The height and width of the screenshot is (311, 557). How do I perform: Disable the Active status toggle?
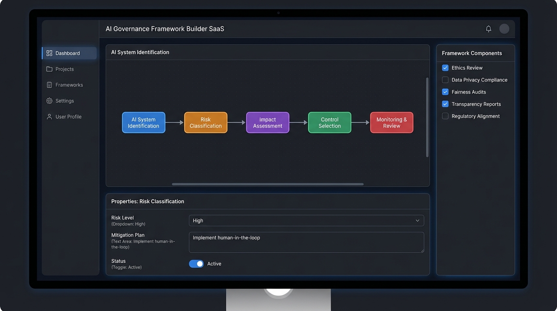pos(196,263)
